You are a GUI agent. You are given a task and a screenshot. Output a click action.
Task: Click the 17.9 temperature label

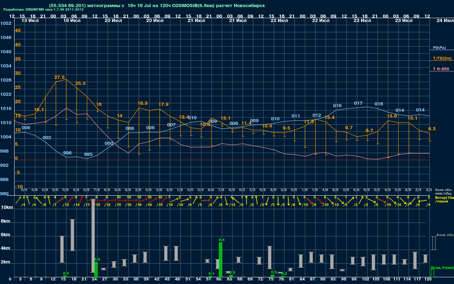point(164,104)
